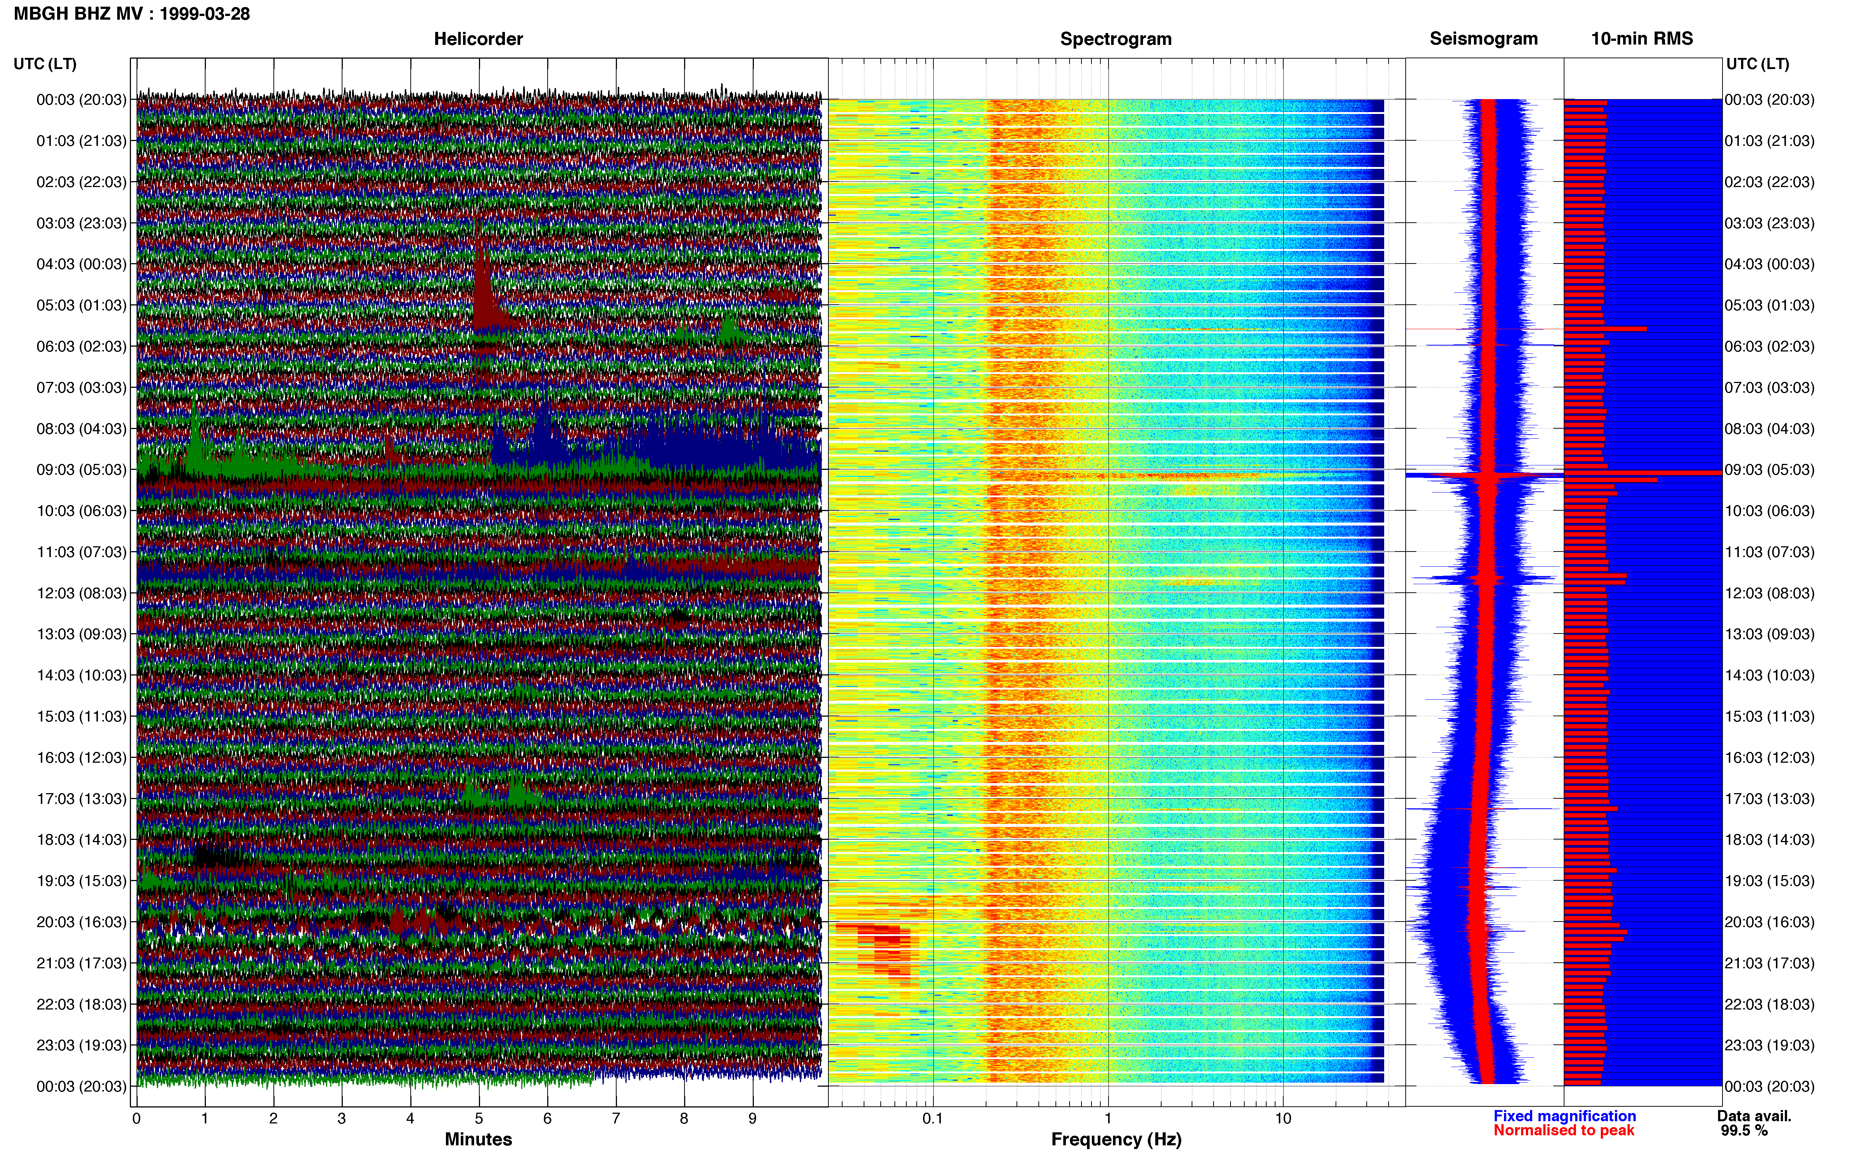Click the right axis time label '06:03 (02:03)'

[x=1770, y=347]
